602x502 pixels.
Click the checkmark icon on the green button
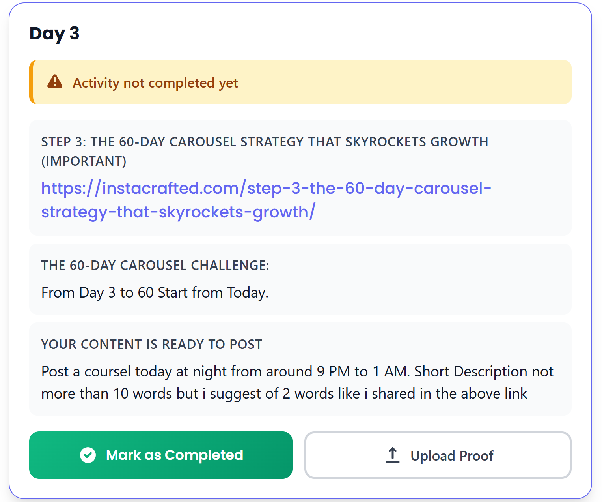point(88,455)
